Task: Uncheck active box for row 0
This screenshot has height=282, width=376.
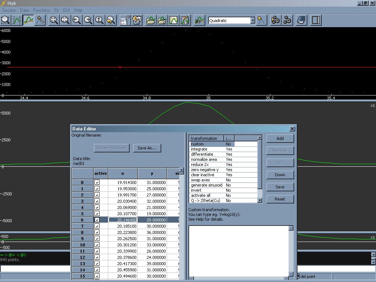Action: point(97,182)
